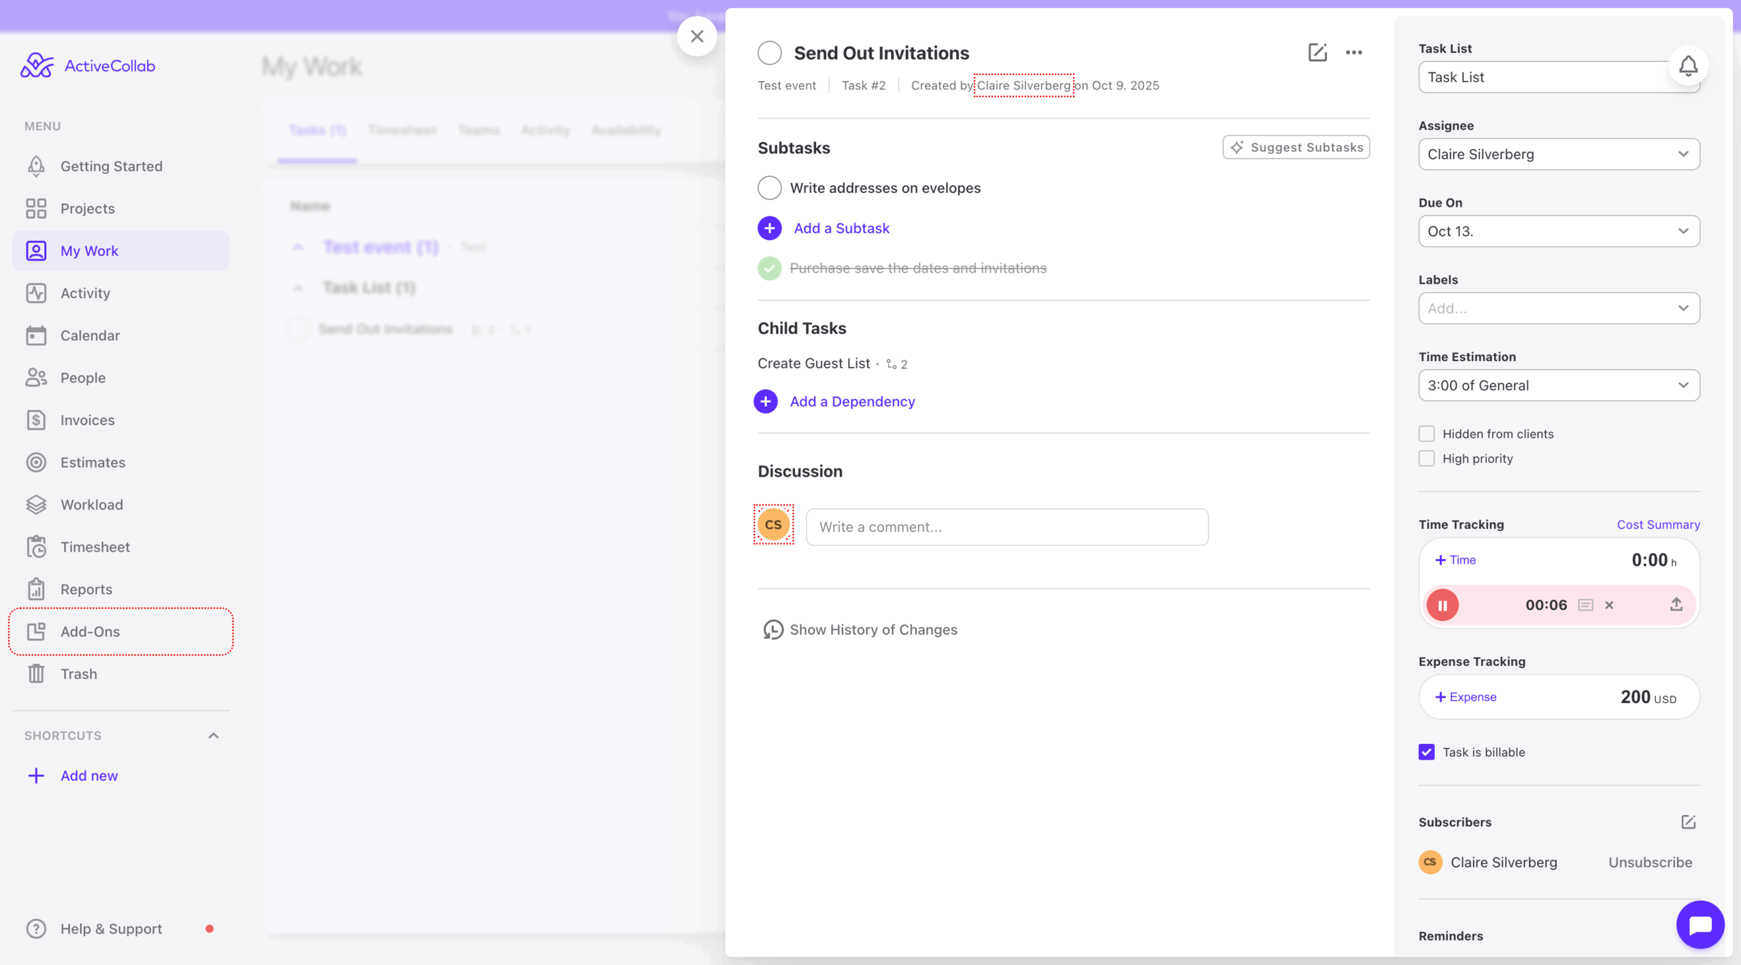Open the task's three-dot options menu
Image resolution: width=1741 pixels, height=965 pixels.
click(1353, 52)
